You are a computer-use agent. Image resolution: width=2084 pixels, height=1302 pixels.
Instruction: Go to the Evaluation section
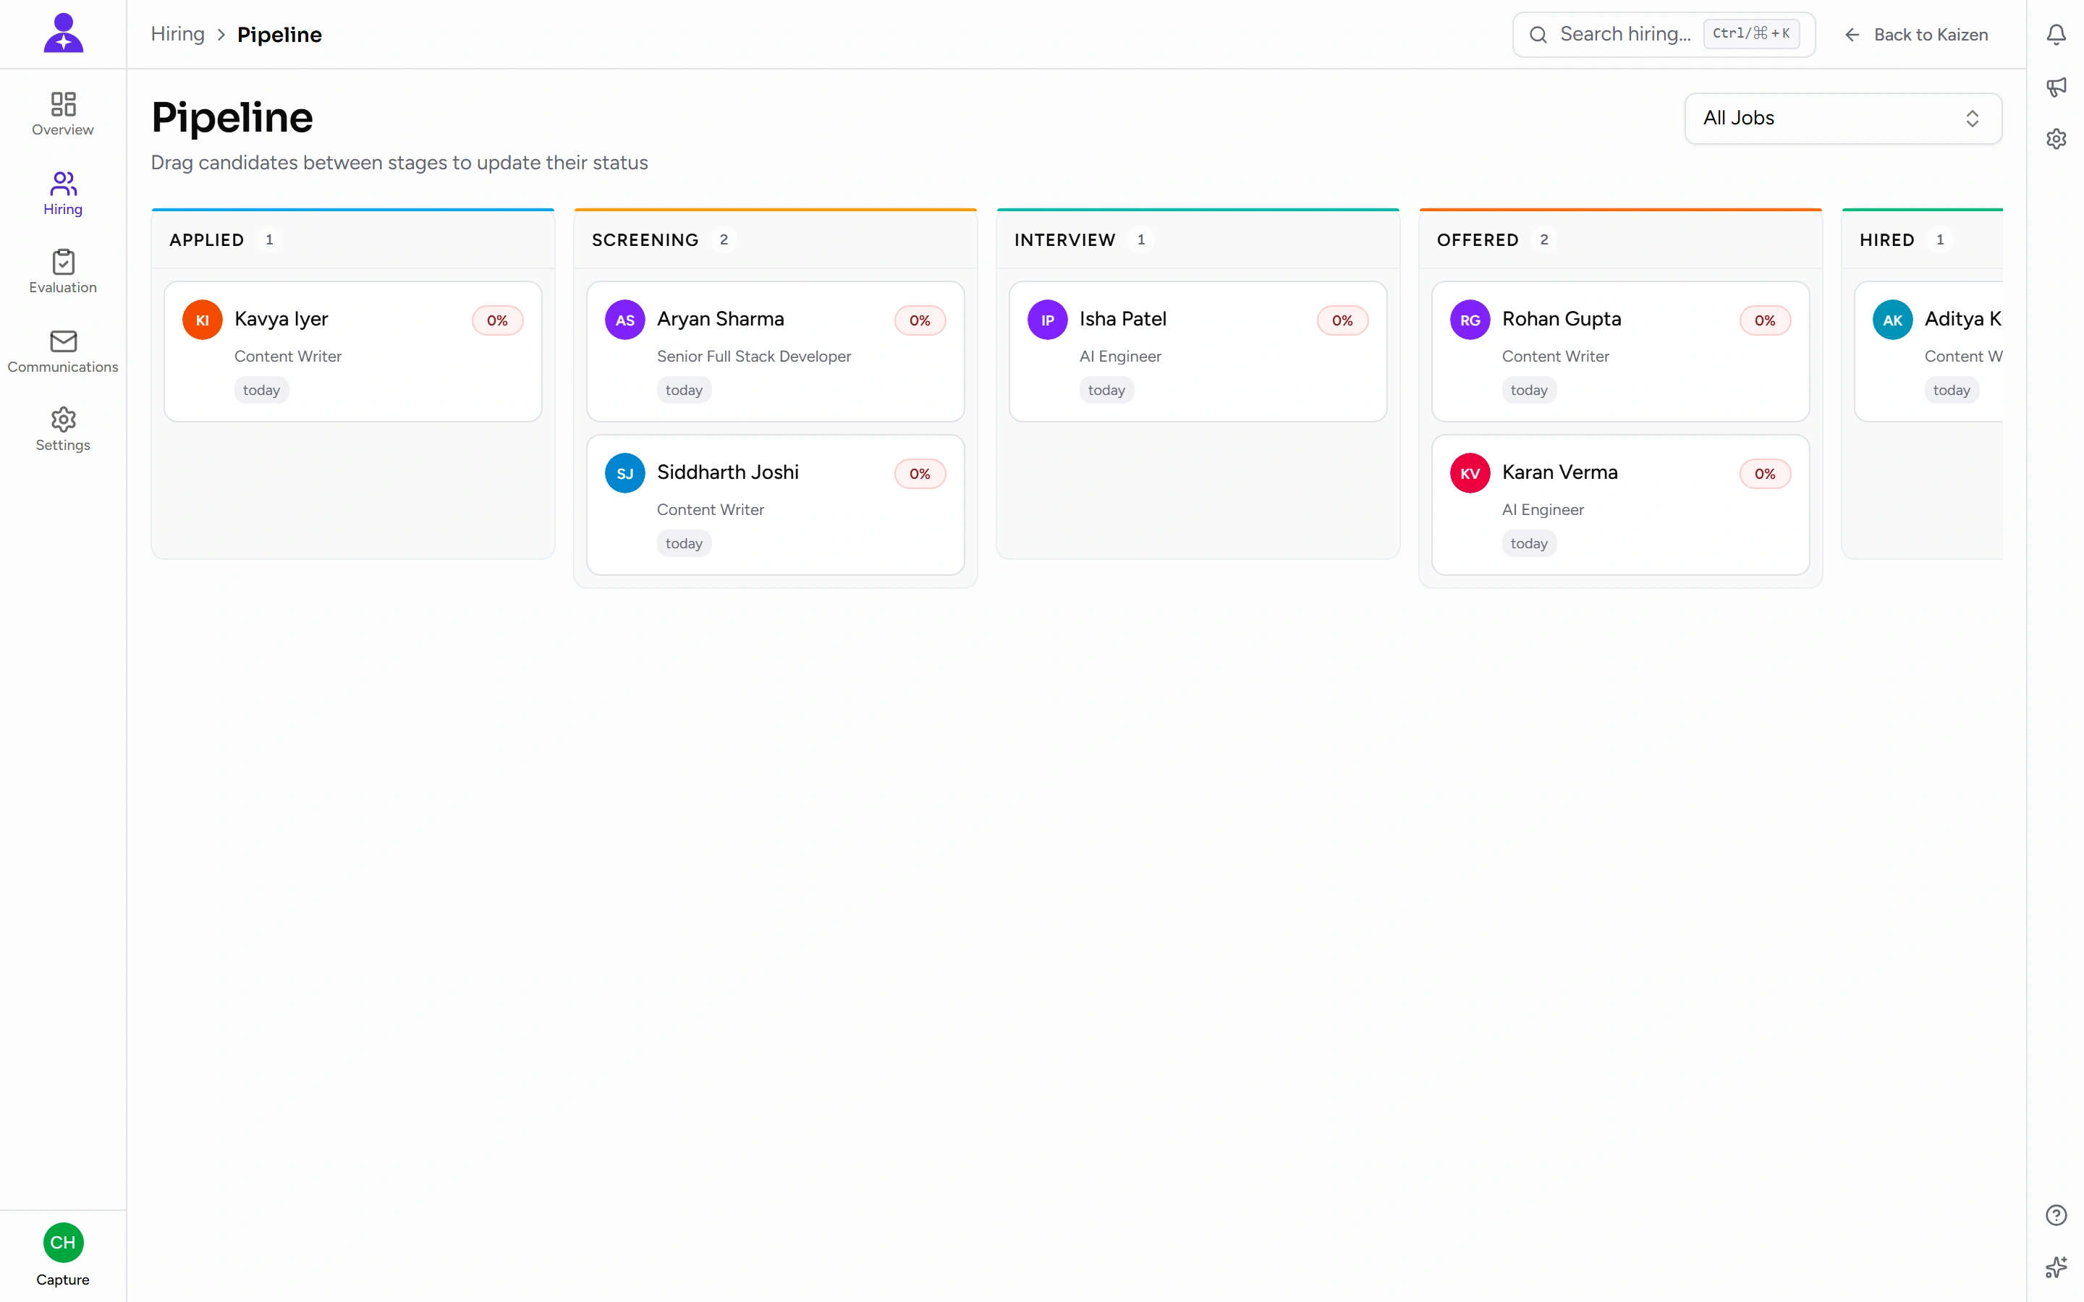point(63,271)
